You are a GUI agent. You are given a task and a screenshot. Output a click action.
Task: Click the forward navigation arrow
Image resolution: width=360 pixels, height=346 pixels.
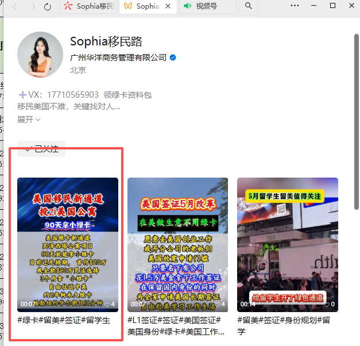[x=33, y=6]
